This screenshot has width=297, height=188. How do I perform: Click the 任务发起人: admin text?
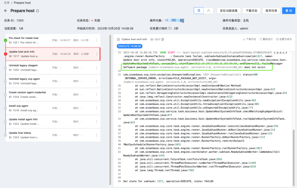point(235,28)
